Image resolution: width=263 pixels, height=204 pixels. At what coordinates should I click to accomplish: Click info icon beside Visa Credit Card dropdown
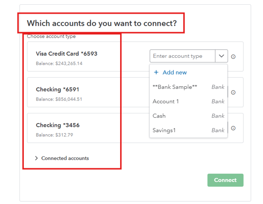point(233,57)
